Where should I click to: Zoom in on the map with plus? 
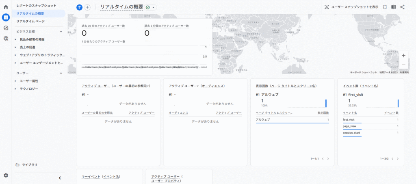pyautogui.click(x=403, y=55)
